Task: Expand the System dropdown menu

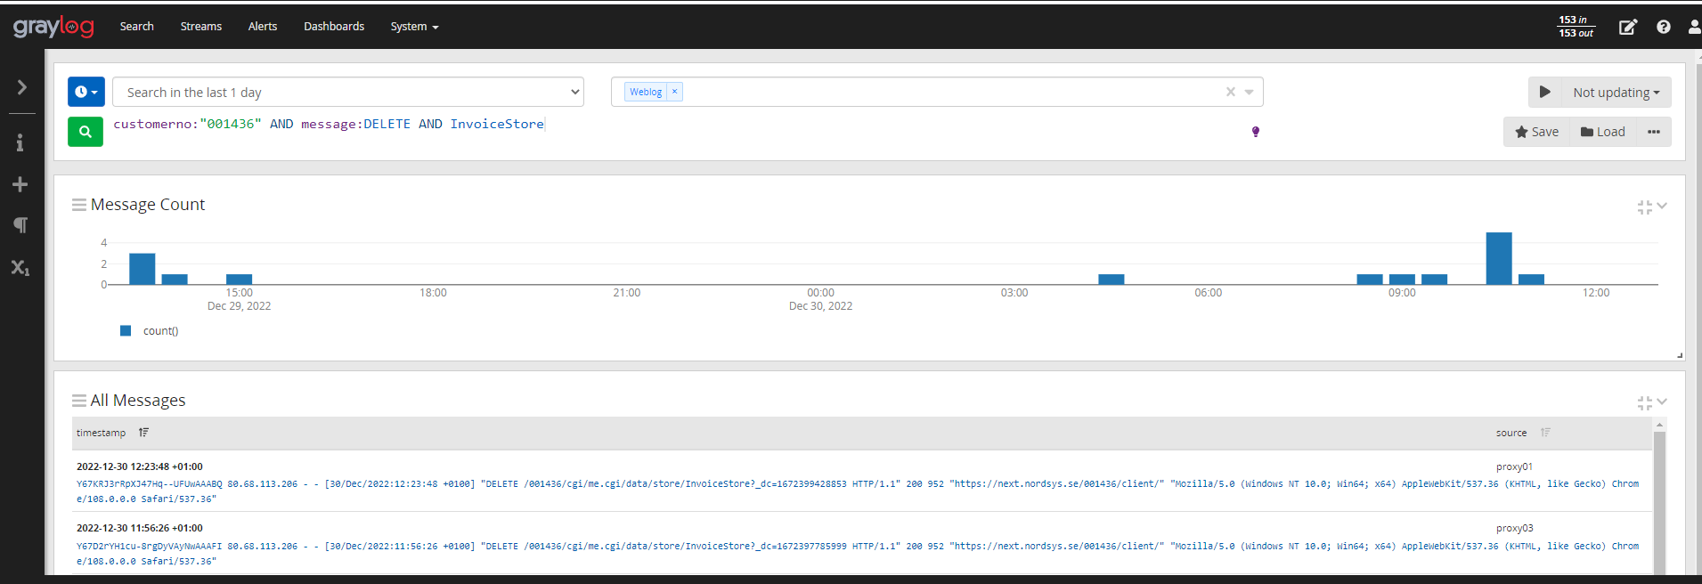Action: pyautogui.click(x=414, y=27)
